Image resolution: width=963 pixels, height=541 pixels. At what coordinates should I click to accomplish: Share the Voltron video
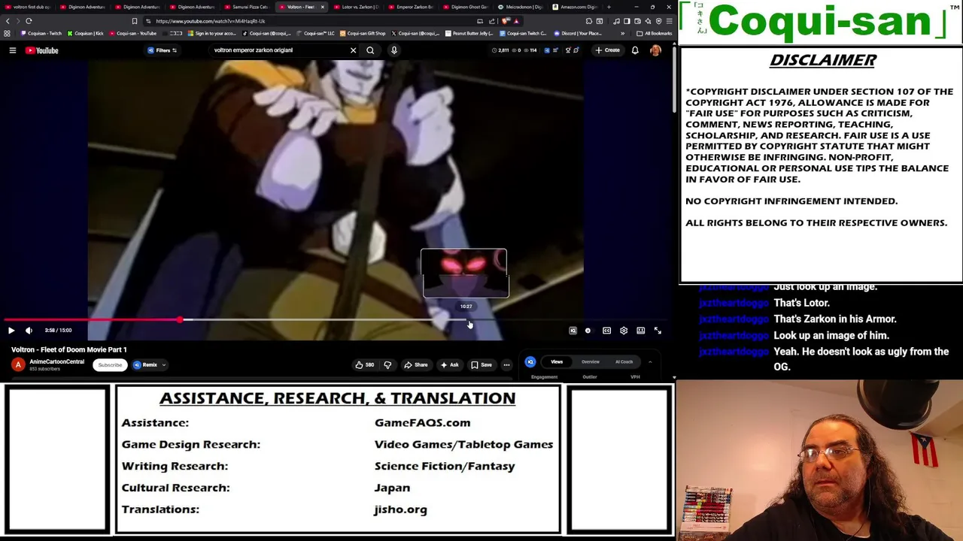point(416,365)
